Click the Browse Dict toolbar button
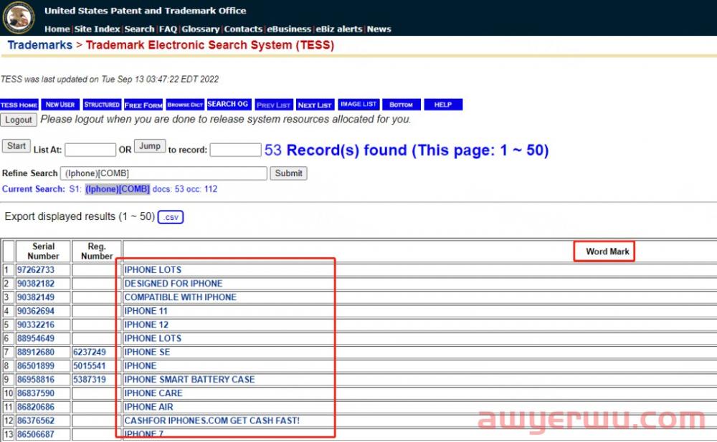 (185, 105)
